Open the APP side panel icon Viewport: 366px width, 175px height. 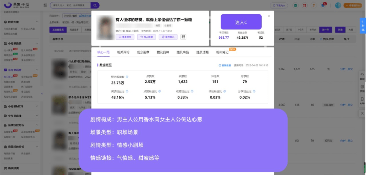pos(362,101)
